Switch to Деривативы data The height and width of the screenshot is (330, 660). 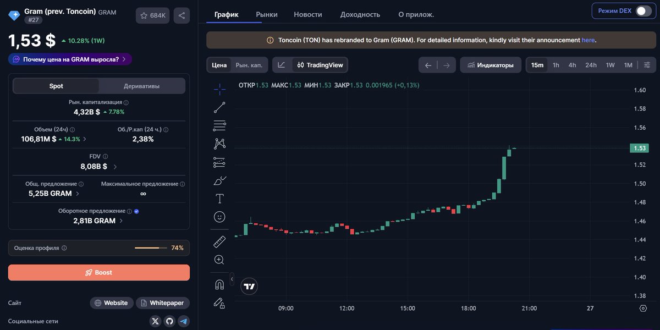pyautogui.click(x=141, y=86)
